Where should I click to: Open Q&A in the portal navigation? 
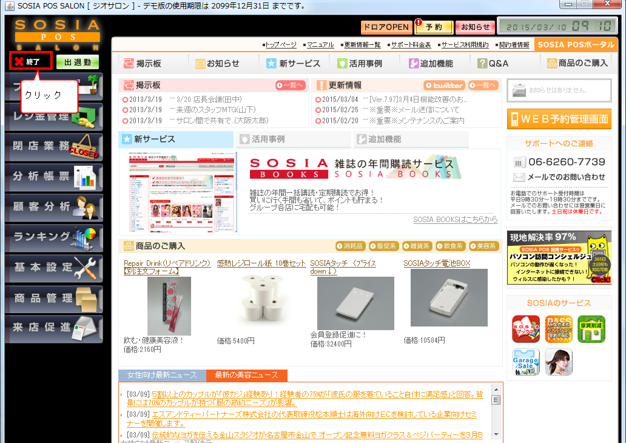tap(493, 63)
